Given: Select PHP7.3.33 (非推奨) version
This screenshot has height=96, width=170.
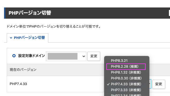Looking at the screenshot, I should (x=127, y=90).
